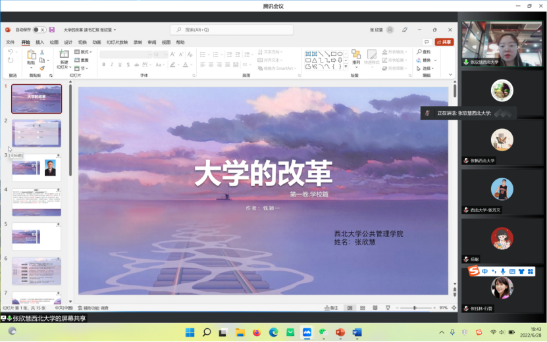This screenshot has width=547, height=342.
Task: Expand the Select (选择) dropdown
Action: tap(428, 68)
